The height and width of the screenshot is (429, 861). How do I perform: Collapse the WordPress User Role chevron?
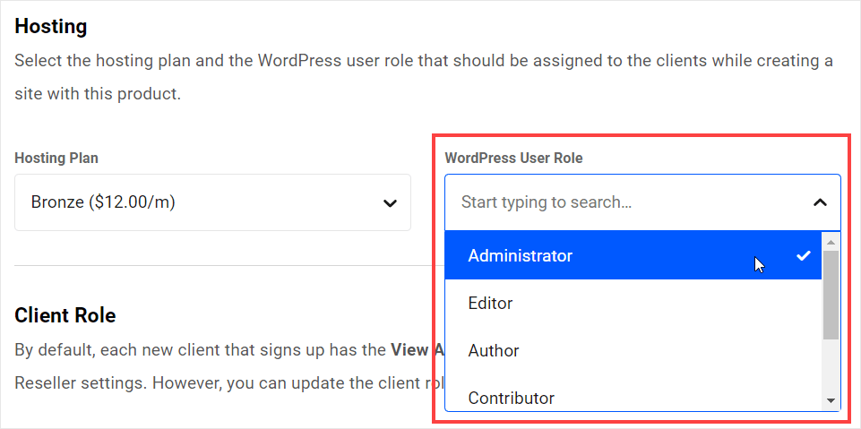coord(820,203)
